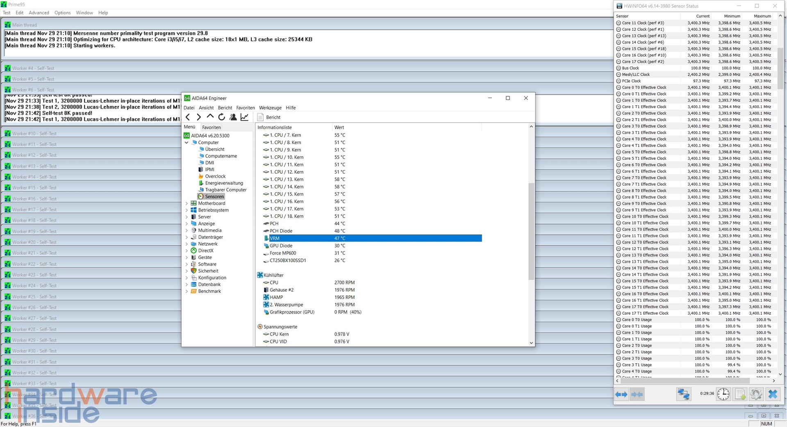This screenshot has width=787, height=427.
Task: Click Informationsliste column header
Action: (x=293, y=127)
